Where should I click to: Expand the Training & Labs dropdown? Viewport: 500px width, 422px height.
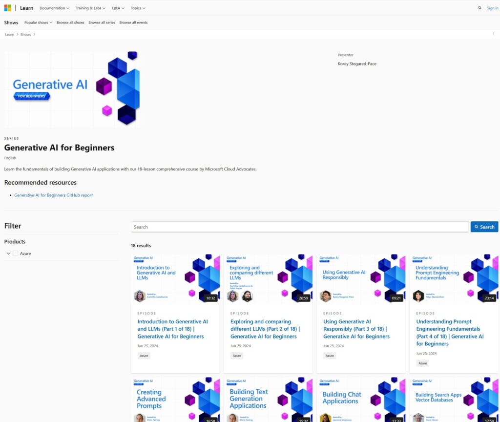pyautogui.click(x=90, y=8)
